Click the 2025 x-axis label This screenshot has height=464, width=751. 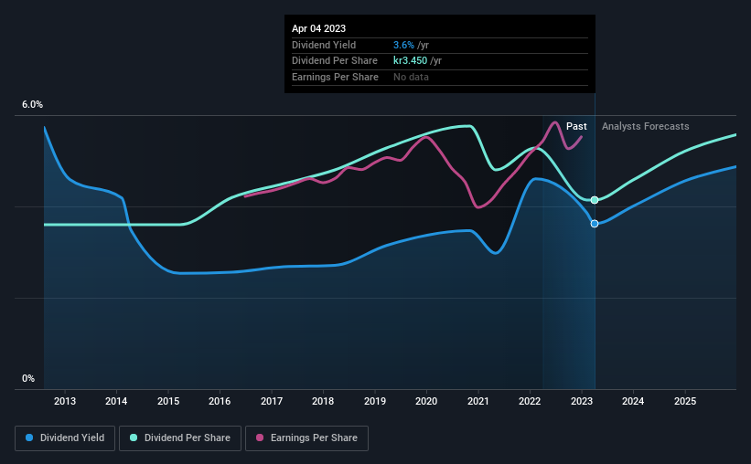tap(685, 401)
